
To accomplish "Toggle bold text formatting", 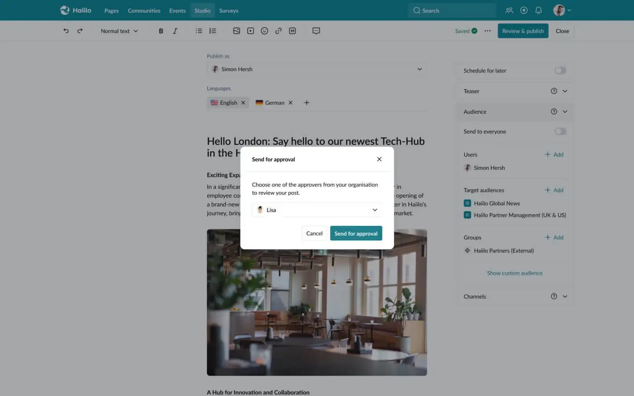I will [x=161, y=31].
